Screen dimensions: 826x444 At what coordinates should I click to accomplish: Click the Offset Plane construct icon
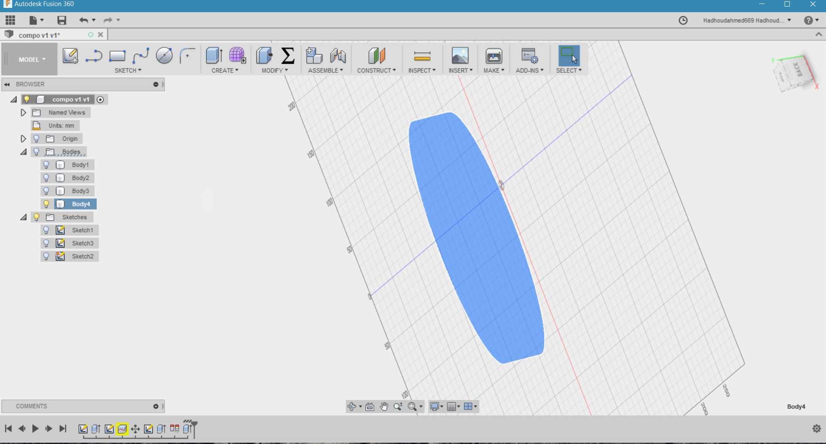pyautogui.click(x=377, y=56)
